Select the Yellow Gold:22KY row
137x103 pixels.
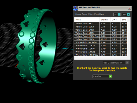point(101,39)
